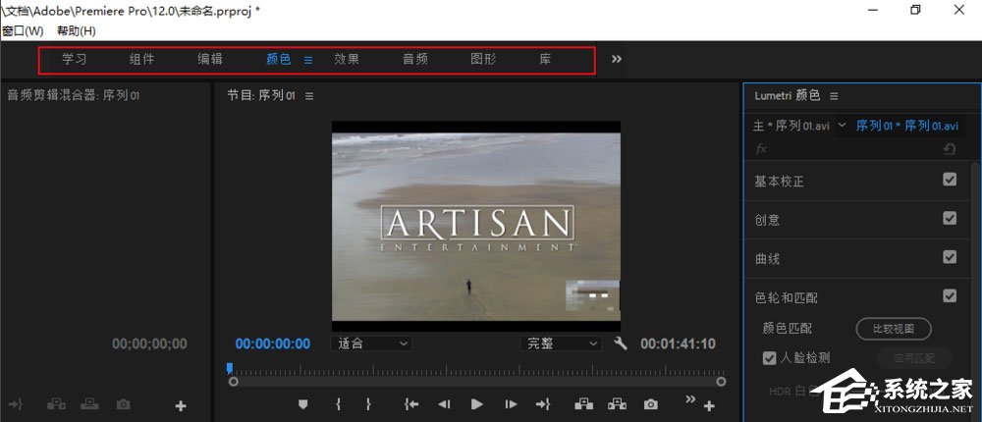
Task: Disable the 基本校正 checkbox
Action: [x=950, y=180]
